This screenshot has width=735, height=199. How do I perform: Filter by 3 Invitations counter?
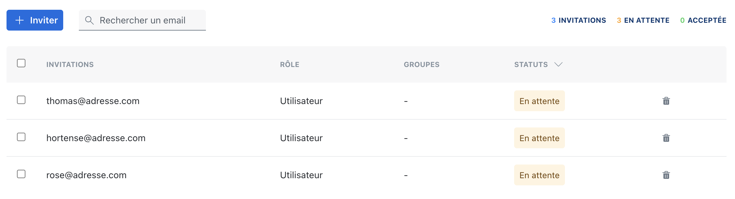click(x=578, y=20)
